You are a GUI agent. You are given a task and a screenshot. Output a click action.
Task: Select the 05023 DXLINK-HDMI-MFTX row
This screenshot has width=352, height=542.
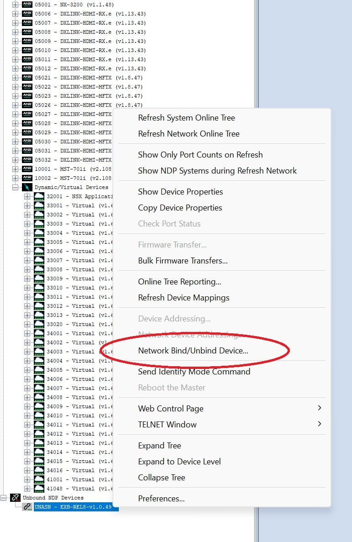pyautogui.click(x=89, y=96)
